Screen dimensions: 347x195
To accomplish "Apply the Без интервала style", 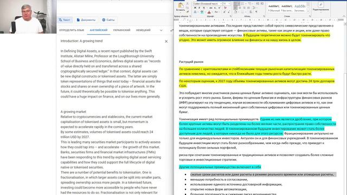I will tap(287, 8).
